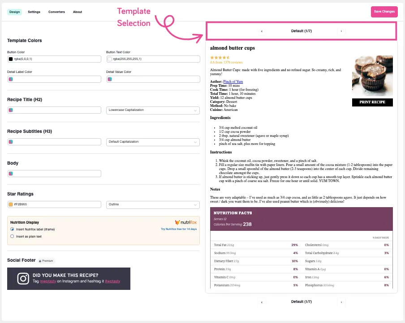Click the almond butter cups photo
This screenshot has width=405, height=323.
pyautogui.click(x=372, y=76)
